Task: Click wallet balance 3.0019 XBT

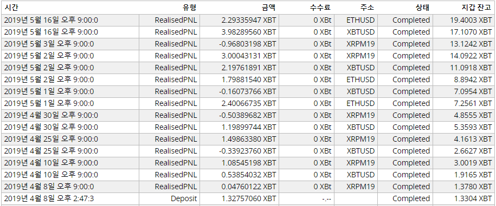Action: (473, 163)
